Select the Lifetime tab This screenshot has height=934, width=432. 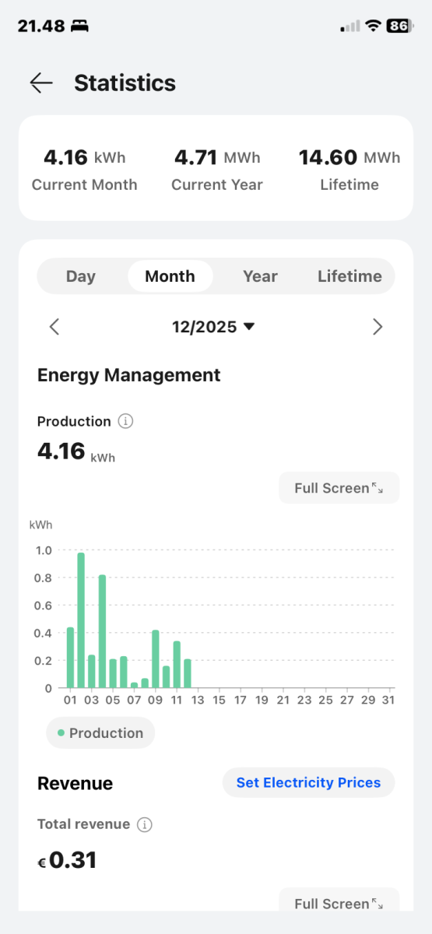pyautogui.click(x=349, y=276)
